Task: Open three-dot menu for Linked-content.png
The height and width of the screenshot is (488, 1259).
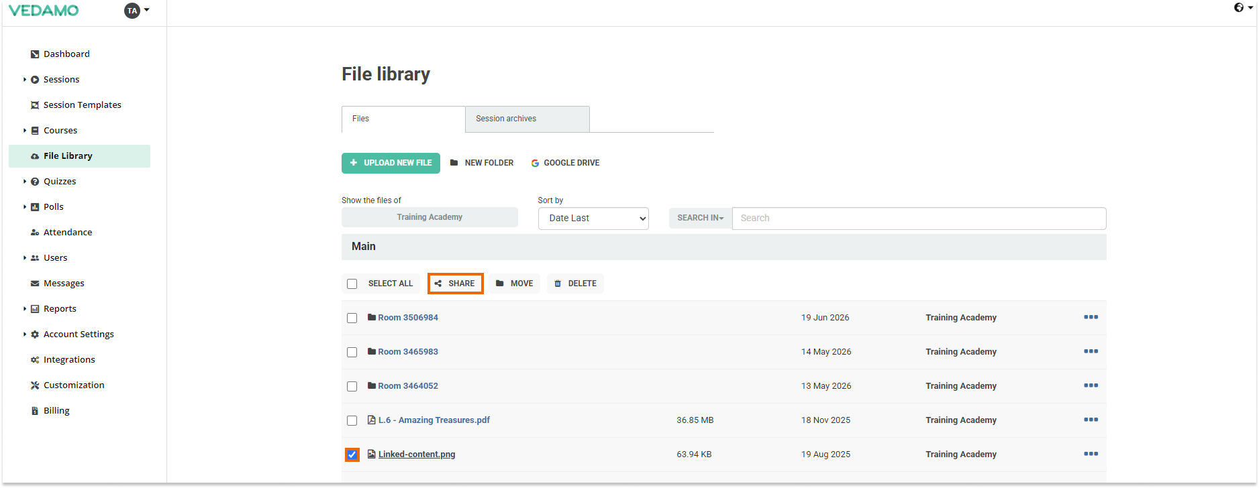Action: tap(1091, 454)
